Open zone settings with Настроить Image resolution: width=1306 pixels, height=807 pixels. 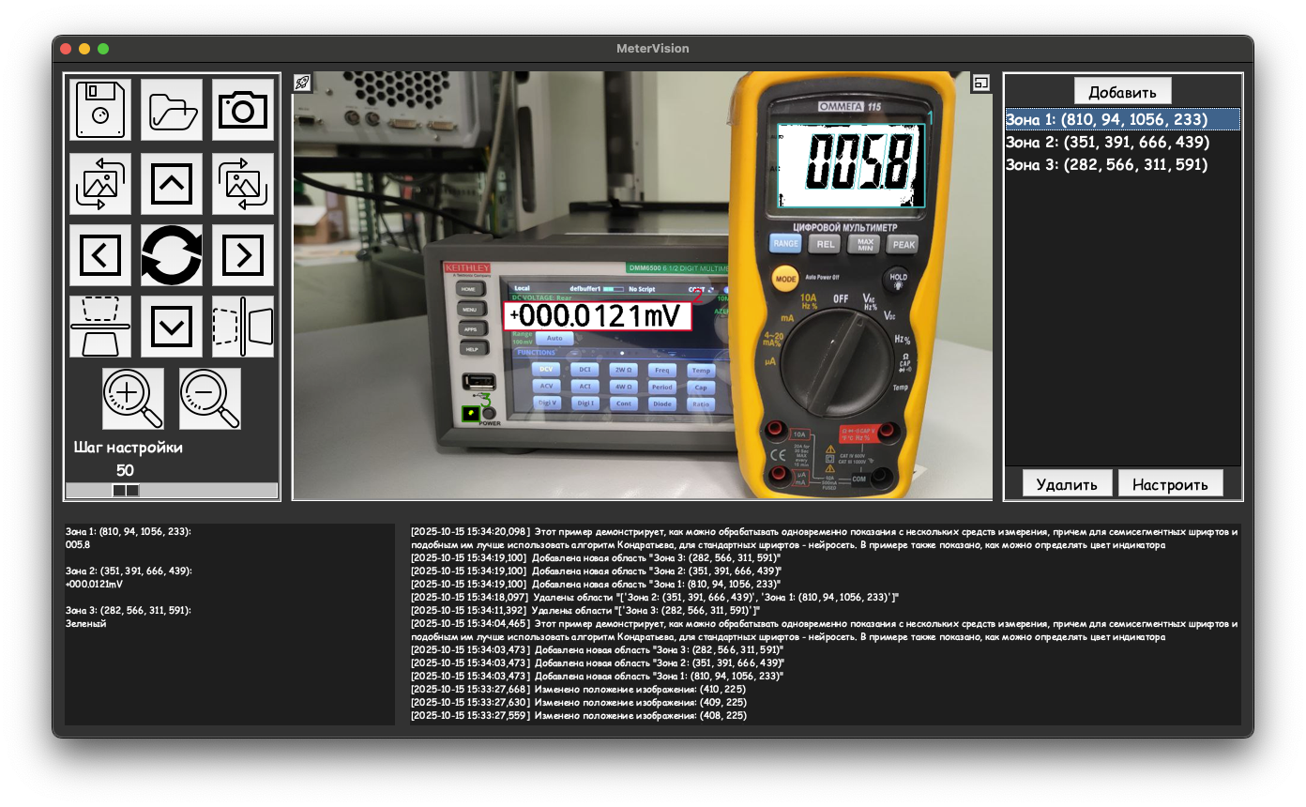(x=1170, y=484)
